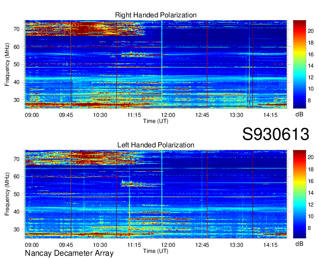Click the 30 frequency label on lower plot
This screenshot has height=259, width=319.
17,229
